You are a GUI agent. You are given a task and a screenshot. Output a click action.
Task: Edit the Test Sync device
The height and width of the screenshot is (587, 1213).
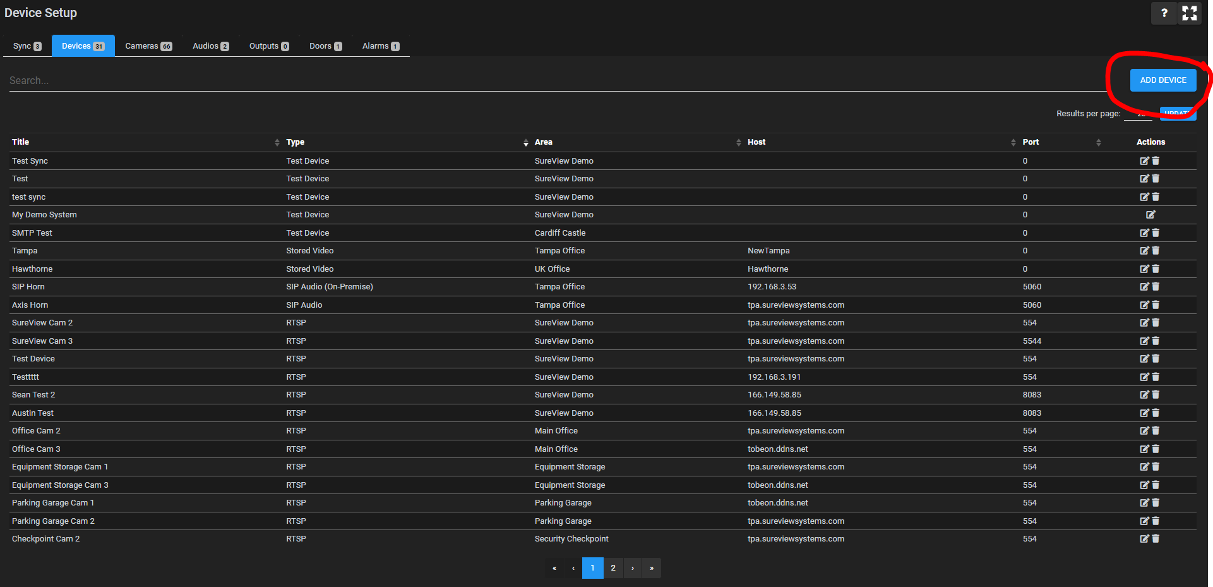1144,161
